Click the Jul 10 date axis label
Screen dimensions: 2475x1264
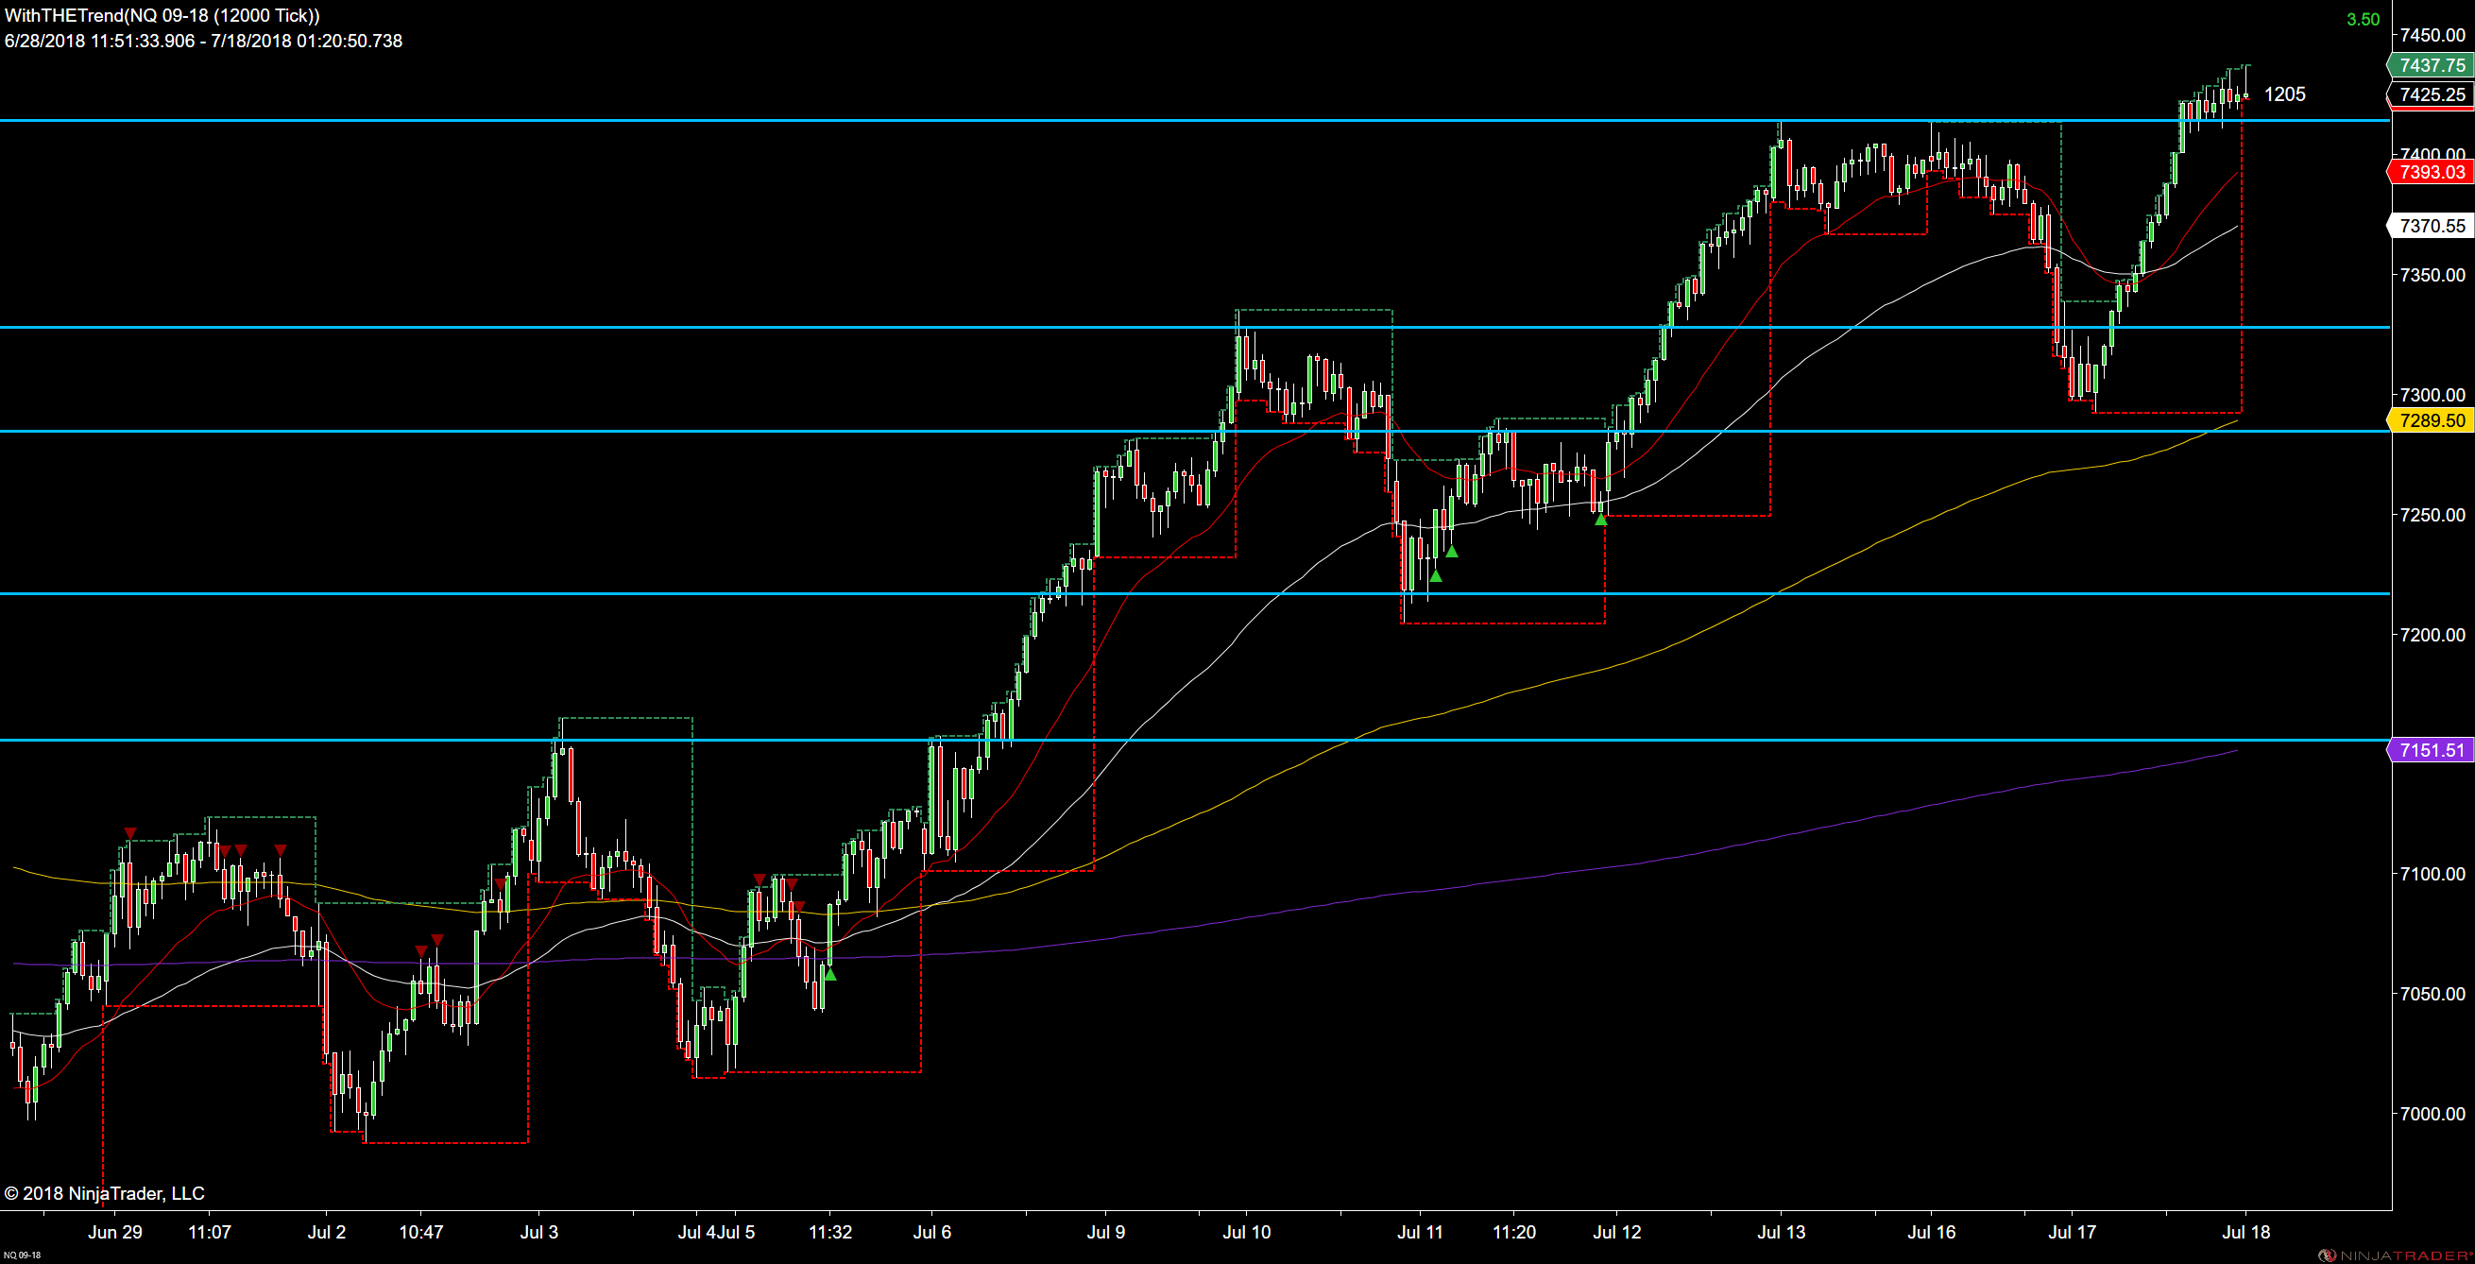(x=1246, y=1232)
